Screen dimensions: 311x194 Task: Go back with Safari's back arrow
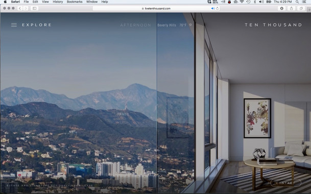tap(20, 8)
